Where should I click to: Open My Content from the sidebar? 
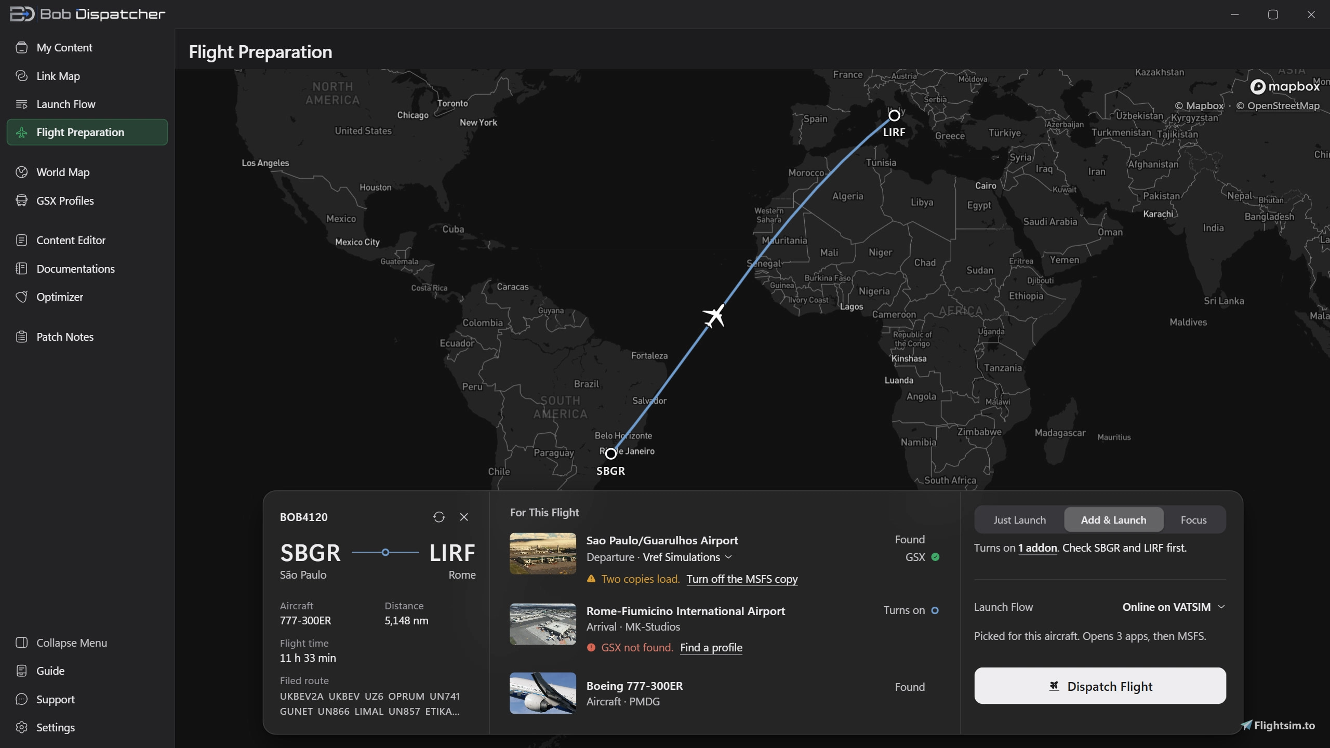click(87, 47)
